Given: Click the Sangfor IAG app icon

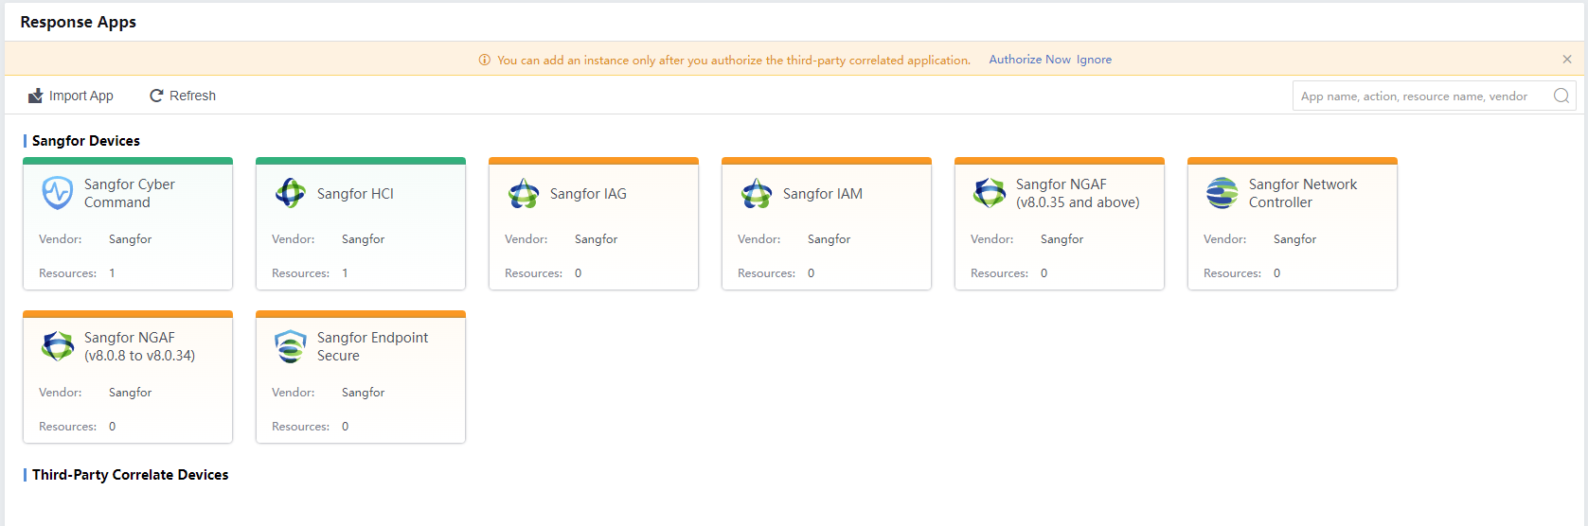Looking at the screenshot, I should coord(524,193).
